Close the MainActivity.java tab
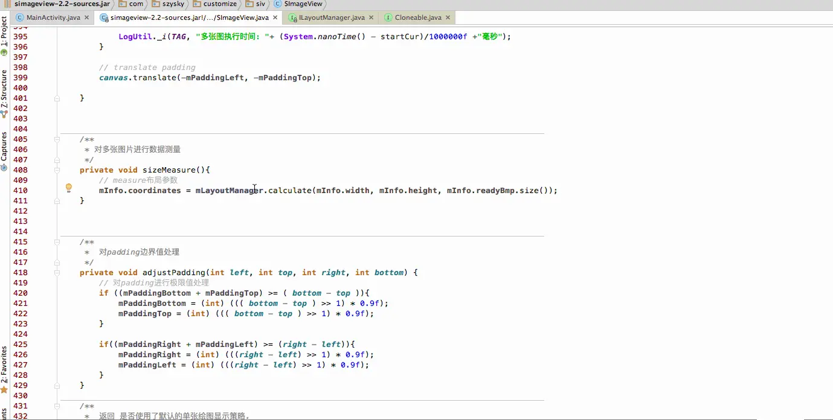Screen dimensions: 833x420 point(87,17)
